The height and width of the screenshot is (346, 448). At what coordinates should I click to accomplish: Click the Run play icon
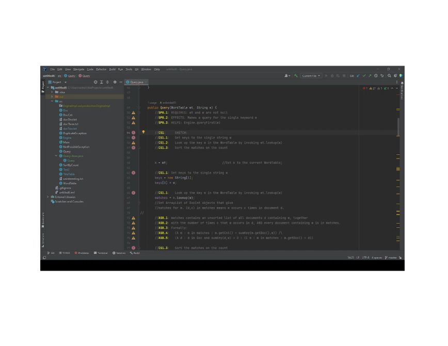click(326, 76)
